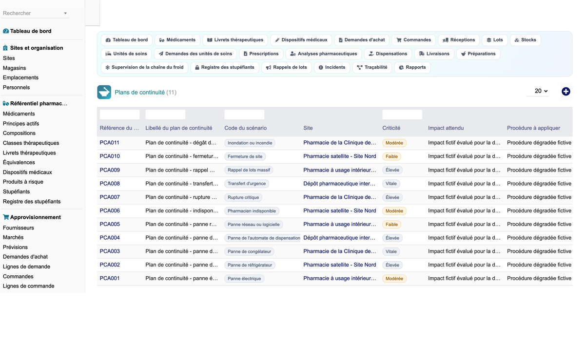Screen dimensions: 585x362
Task: Open the Rechercher dropdown in sidebar
Action: pyautogui.click(x=36, y=13)
